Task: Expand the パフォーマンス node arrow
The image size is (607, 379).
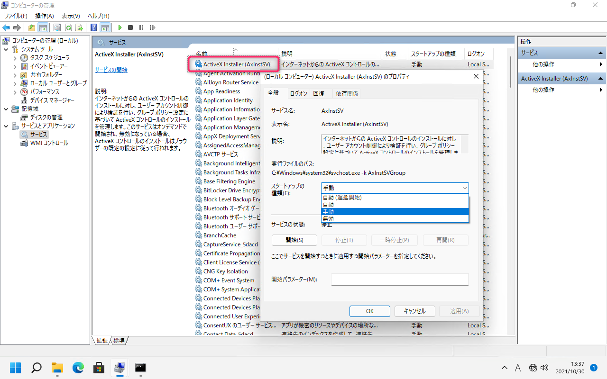Action: (x=15, y=91)
